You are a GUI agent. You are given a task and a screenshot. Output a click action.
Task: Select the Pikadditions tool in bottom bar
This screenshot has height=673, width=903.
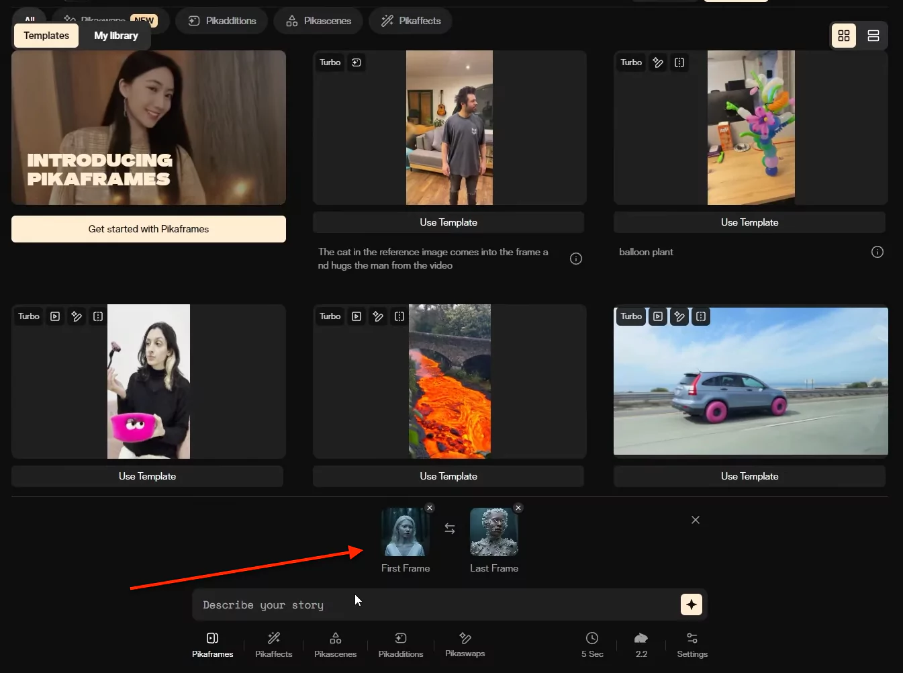(401, 645)
